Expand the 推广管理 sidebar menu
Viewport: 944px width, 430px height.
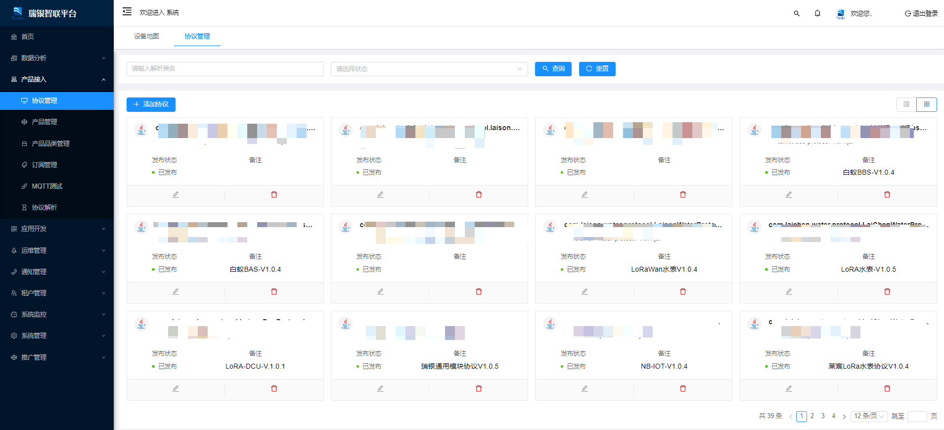(x=57, y=357)
